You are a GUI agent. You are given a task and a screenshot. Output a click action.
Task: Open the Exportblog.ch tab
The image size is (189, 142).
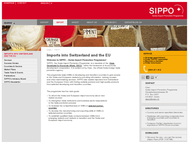(x=133, y=22)
